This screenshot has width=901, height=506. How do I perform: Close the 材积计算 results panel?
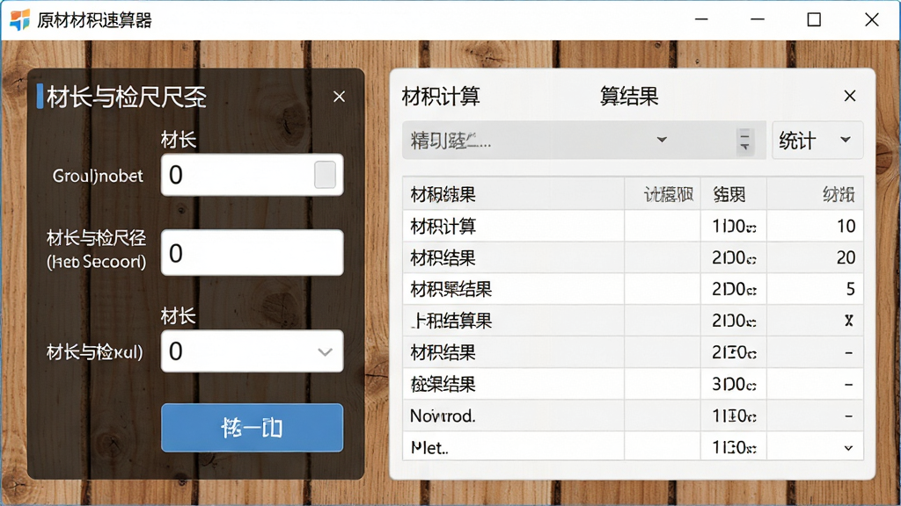click(x=850, y=96)
